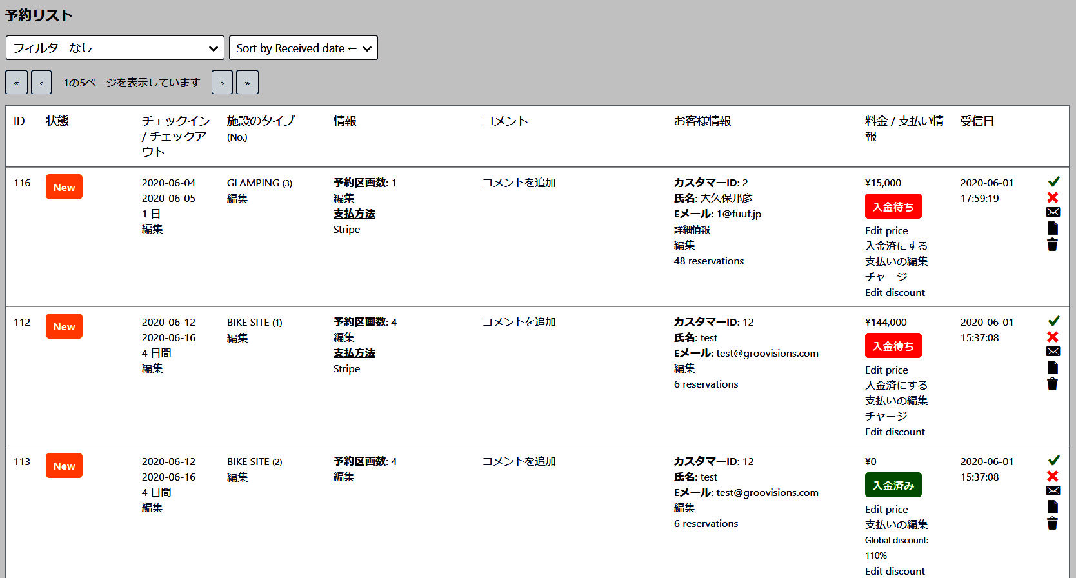Click New status badge for reservation 113

(x=64, y=466)
